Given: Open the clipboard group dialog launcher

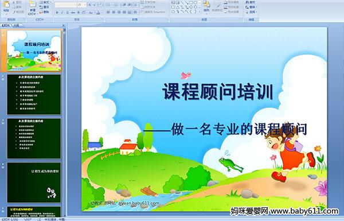Looking at the screenshot, I should tap(24, 20).
